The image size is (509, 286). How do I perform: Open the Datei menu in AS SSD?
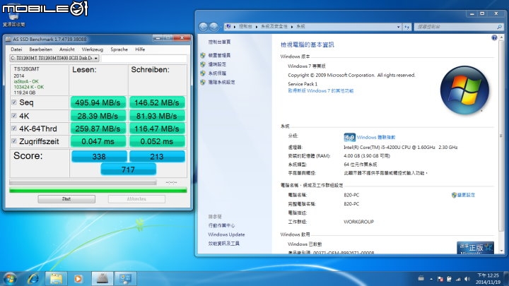coord(16,49)
